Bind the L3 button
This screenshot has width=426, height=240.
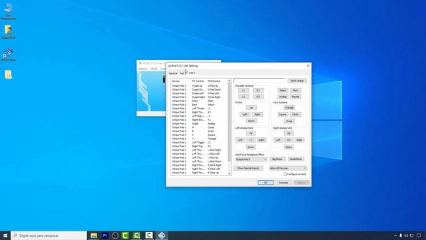click(x=250, y=140)
